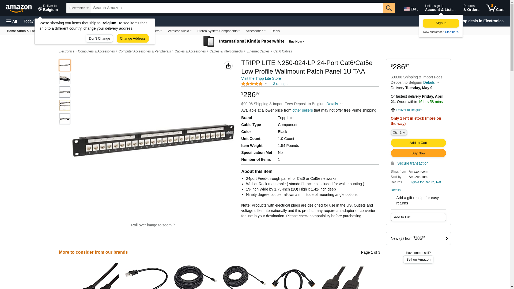
Task: Open the All hamburger menu
Action: pyautogui.click(x=12, y=21)
